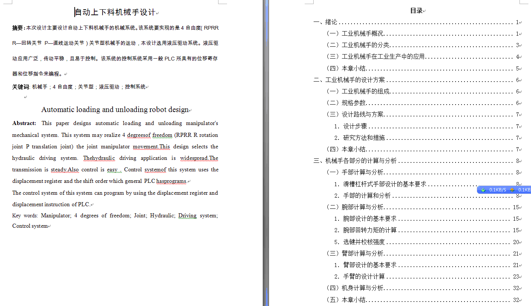The height and width of the screenshot is (306, 531).
Task: Open contents entry 2. 腕部回转力矩的计算
Action: pyautogui.click(x=427, y=230)
